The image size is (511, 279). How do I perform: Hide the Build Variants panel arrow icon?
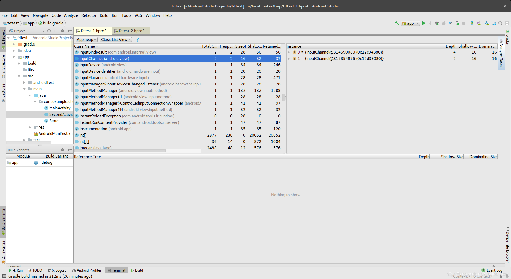[x=70, y=150]
